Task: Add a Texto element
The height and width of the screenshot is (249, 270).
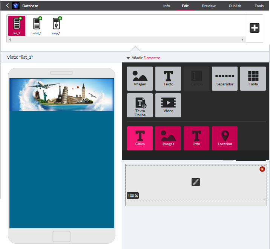Action: point(168,79)
